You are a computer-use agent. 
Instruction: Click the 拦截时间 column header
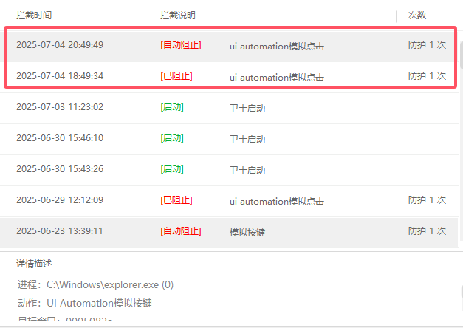click(34, 15)
